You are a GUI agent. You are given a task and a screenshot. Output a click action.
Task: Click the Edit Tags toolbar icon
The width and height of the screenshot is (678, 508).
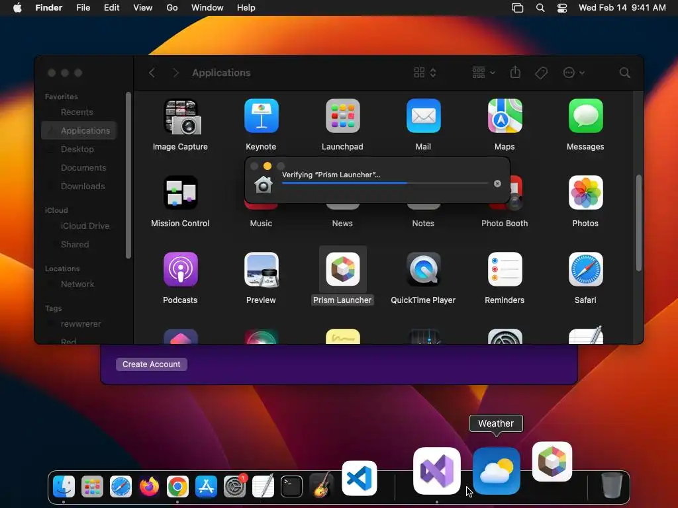coord(541,73)
